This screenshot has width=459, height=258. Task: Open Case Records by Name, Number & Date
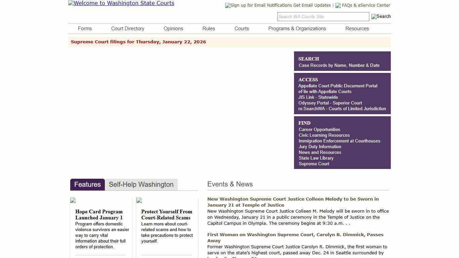pos(339,66)
